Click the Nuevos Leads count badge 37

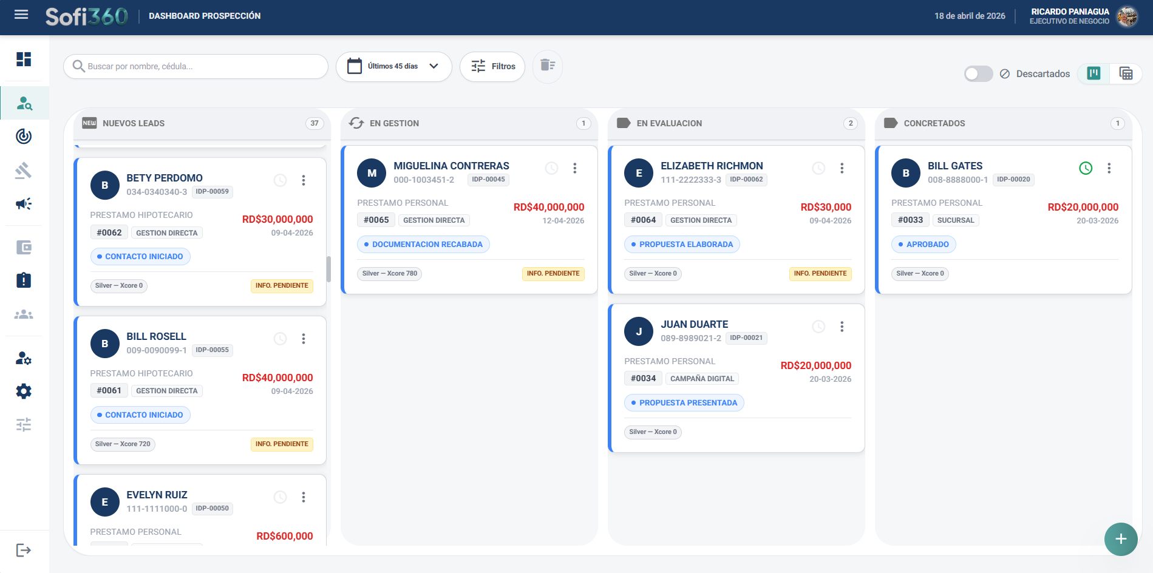[315, 123]
